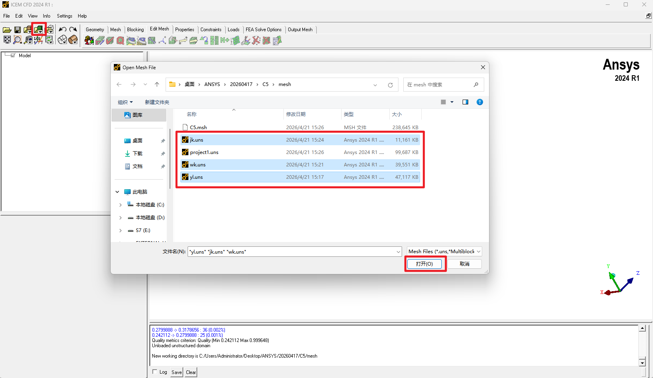Image resolution: width=653 pixels, height=378 pixels.
Task: Open the file type filter dropdown Mesh Files
Action: click(x=444, y=251)
